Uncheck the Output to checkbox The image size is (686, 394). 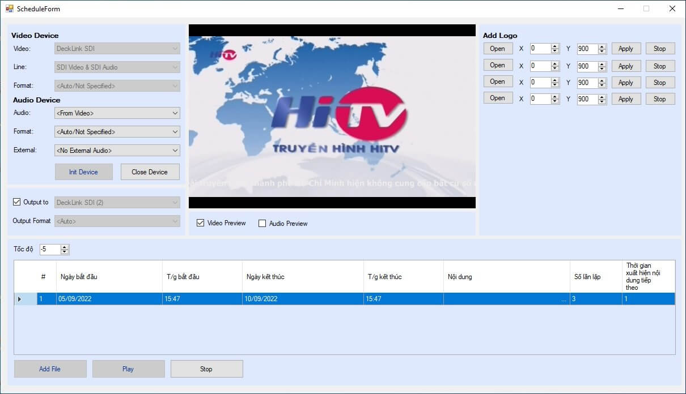point(16,202)
